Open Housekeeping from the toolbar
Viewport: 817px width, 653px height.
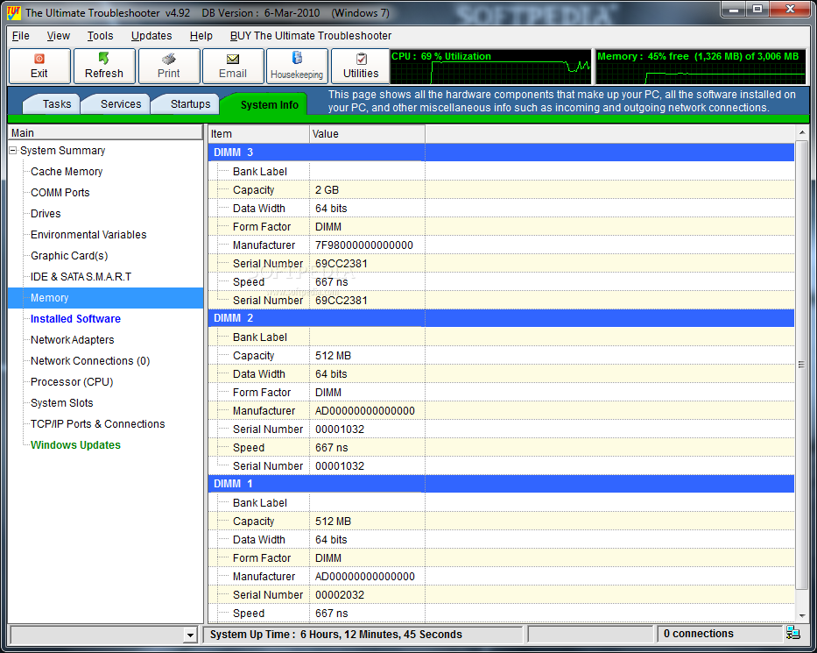click(x=297, y=66)
